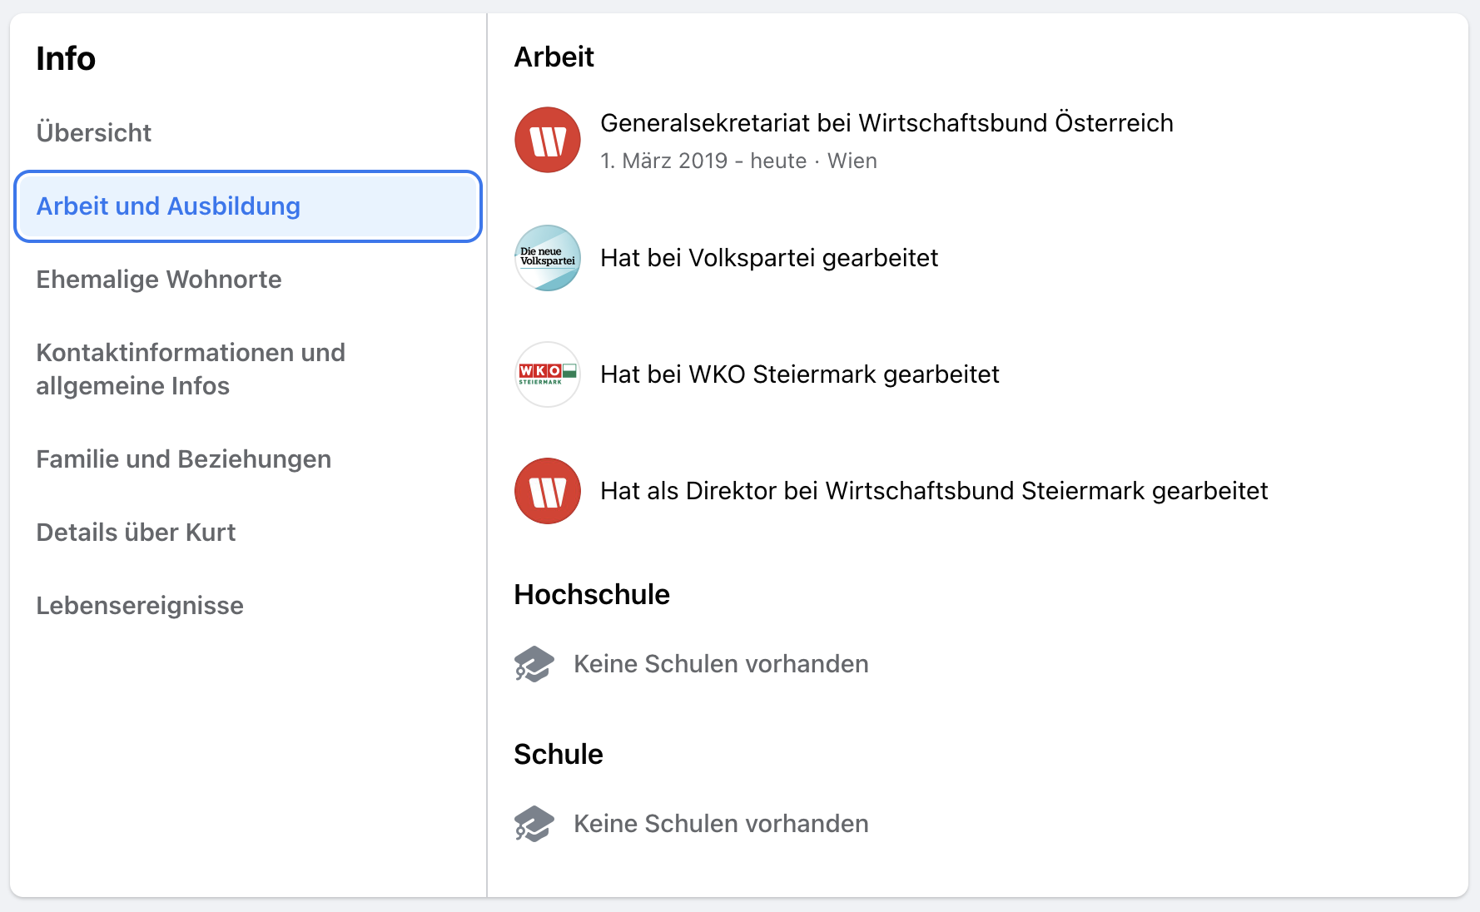Click Wirtschaftsbund Österreich red logo icon
This screenshot has height=912, width=1480.
548,140
